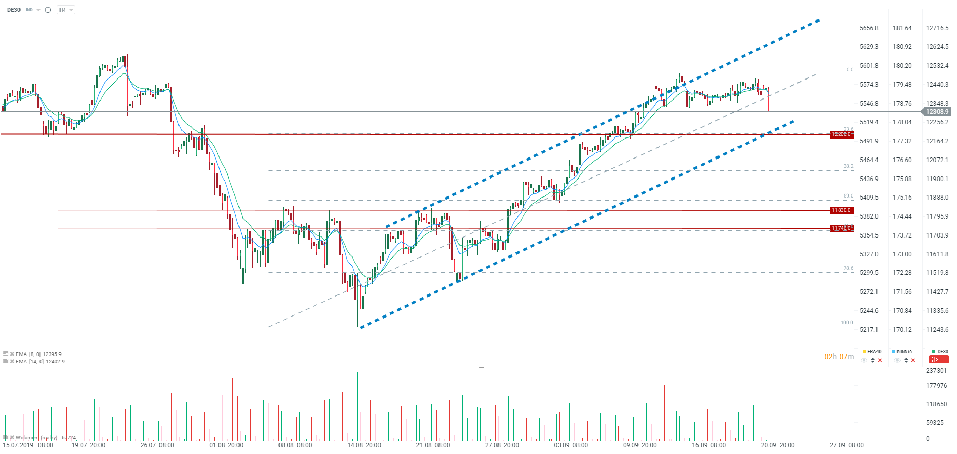Open the IND instrument selector dropdown arrow
The image size is (957, 454).
[38, 10]
